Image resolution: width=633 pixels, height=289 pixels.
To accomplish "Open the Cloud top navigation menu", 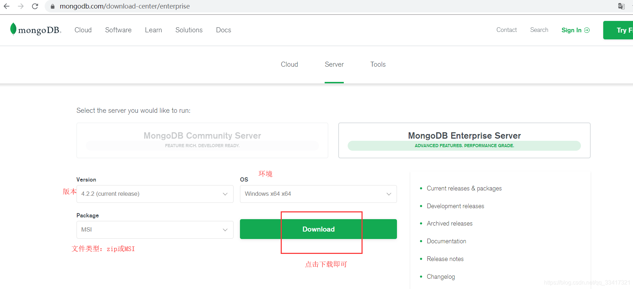I will point(83,30).
